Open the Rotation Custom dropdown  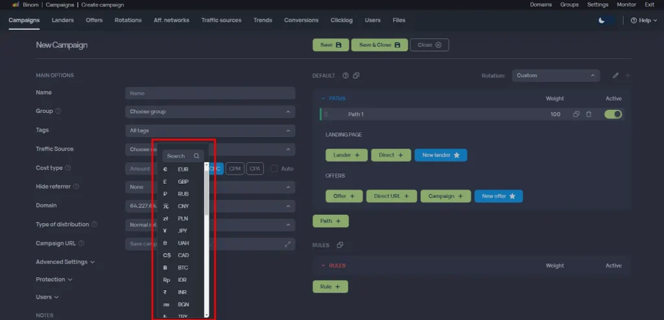pos(556,75)
